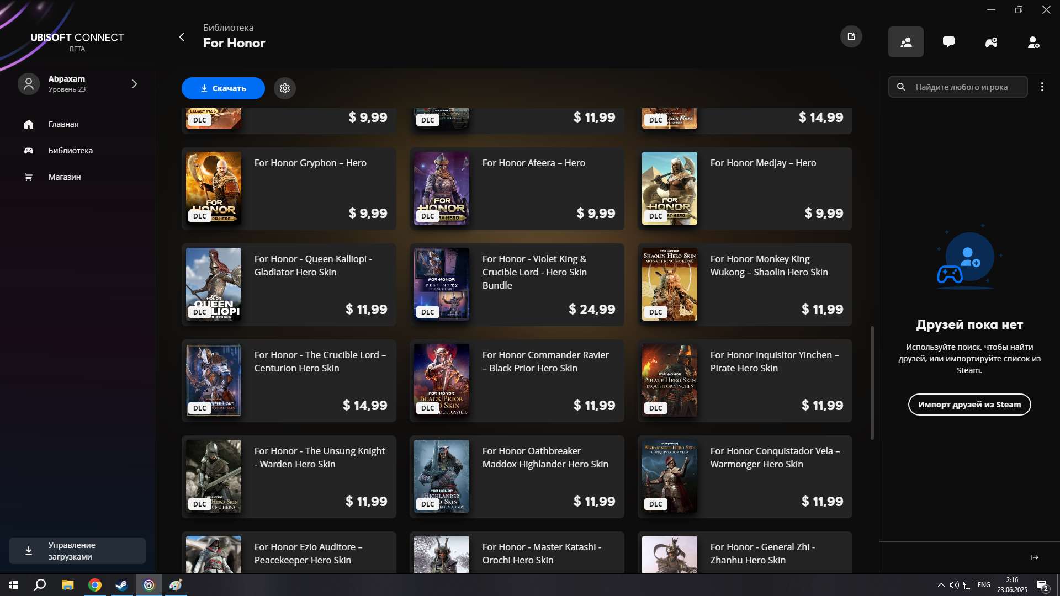Open the For Honor Gryphon Hero thumbnail

[x=213, y=188]
